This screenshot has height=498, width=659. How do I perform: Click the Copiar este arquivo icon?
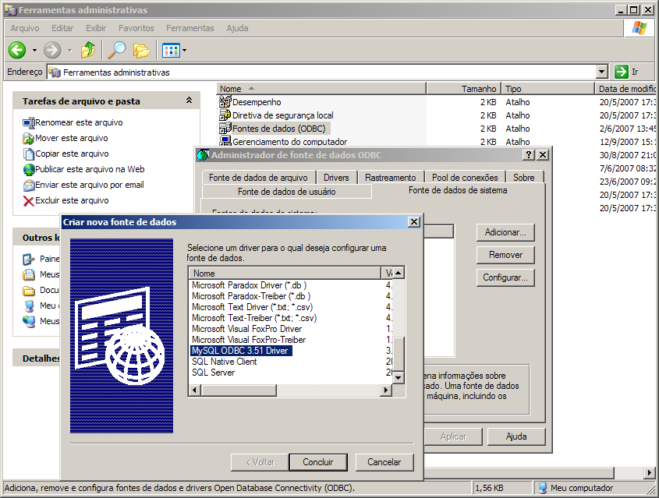coord(29,154)
